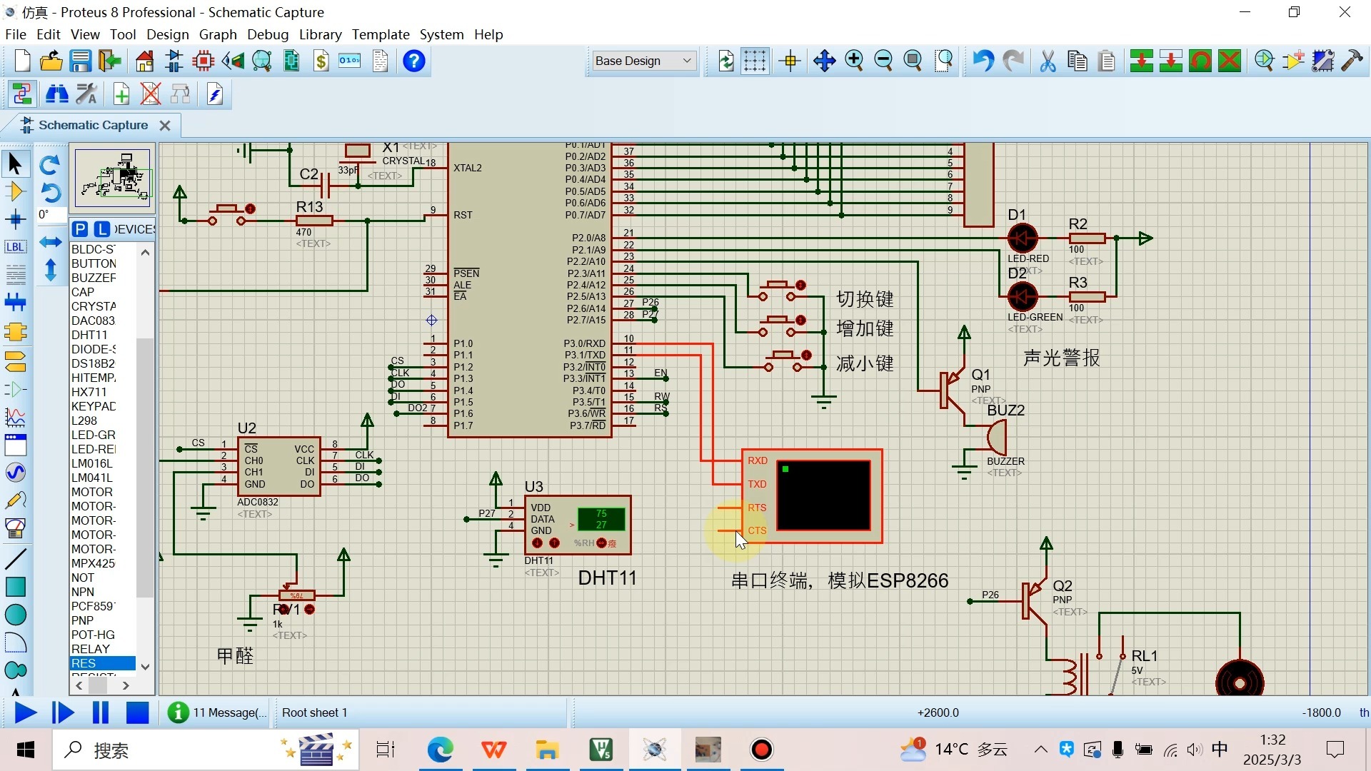Click the Zoom In magnifier icon
The image size is (1371, 771).
854,61
